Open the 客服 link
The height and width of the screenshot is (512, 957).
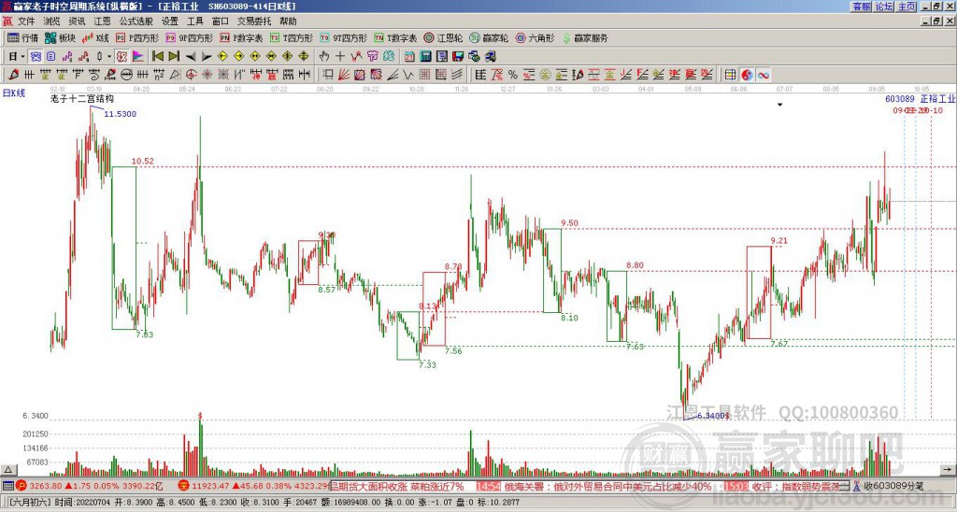coord(861,7)
